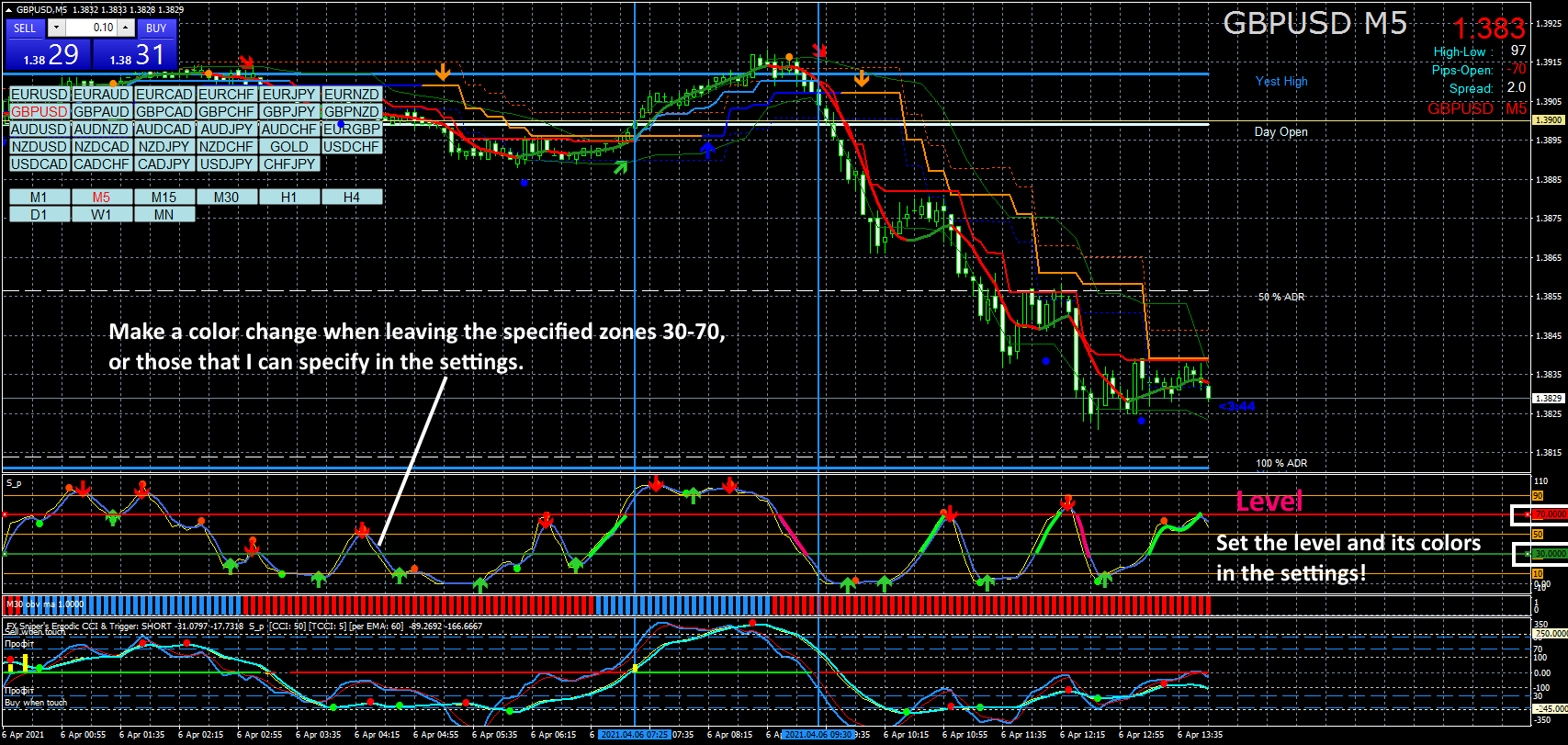1568x745 pixels.
Task: Click the 1.3829 current price label
Action: click(x=1549, y=398)
